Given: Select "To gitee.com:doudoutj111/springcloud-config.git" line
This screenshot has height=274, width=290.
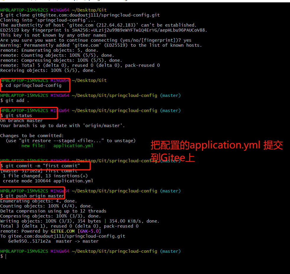Looking at the screenshot, I should 63,236.
